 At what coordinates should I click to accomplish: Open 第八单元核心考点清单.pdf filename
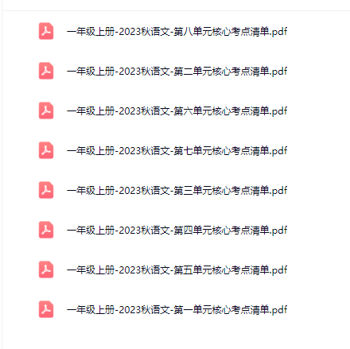177,32
